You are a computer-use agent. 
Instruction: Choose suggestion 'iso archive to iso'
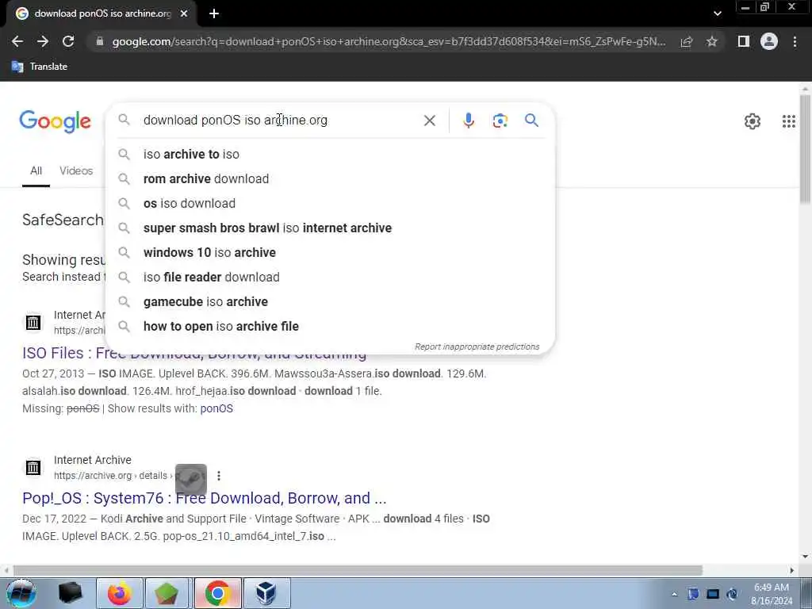point(331,155)
